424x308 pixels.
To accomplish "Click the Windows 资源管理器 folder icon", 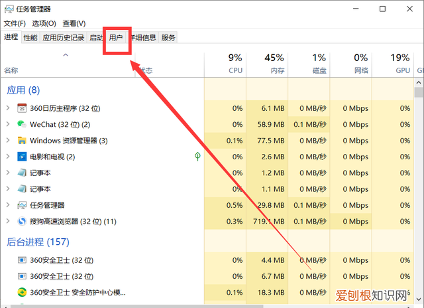I will pyautogui.click(x=22, y=140).
